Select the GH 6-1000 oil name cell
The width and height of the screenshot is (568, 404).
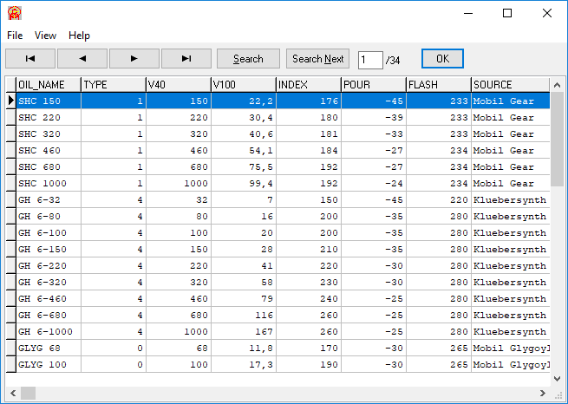point(48,332)
